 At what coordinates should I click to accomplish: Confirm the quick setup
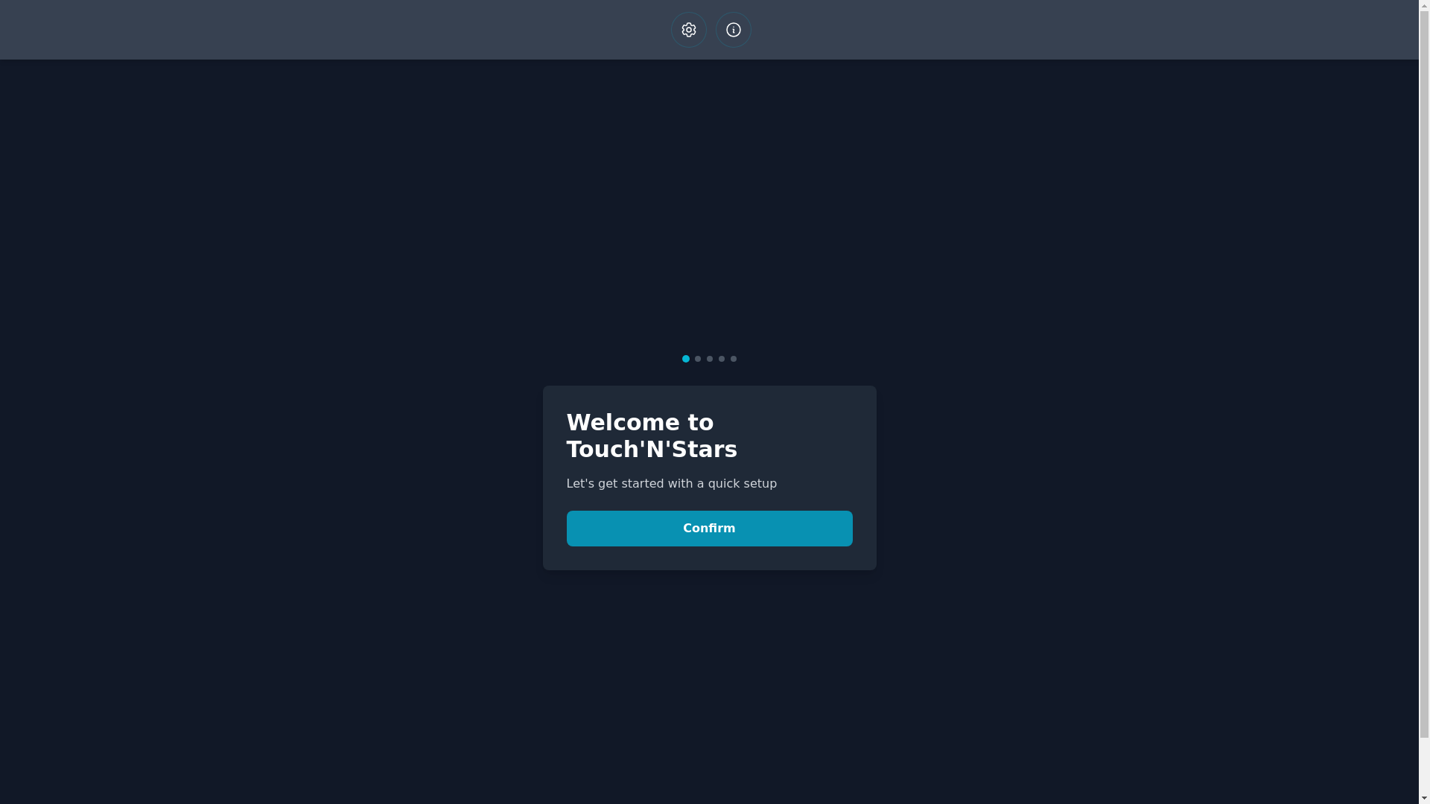[709, 529]
